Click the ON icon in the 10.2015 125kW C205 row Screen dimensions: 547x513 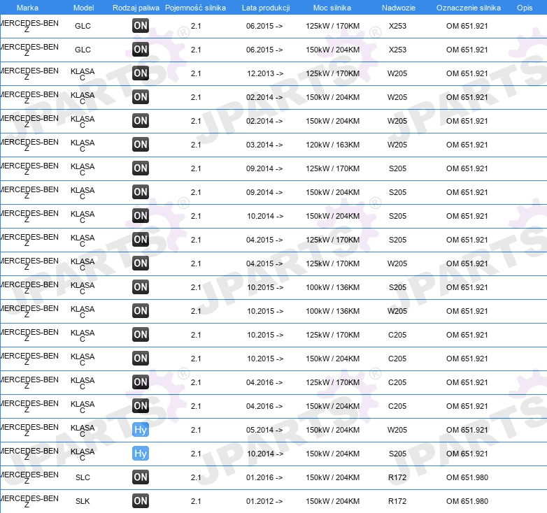click(x=141, y=334)
